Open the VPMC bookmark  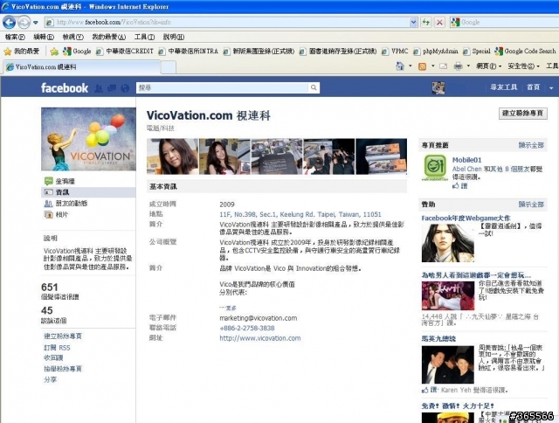[x=395, y=52]
